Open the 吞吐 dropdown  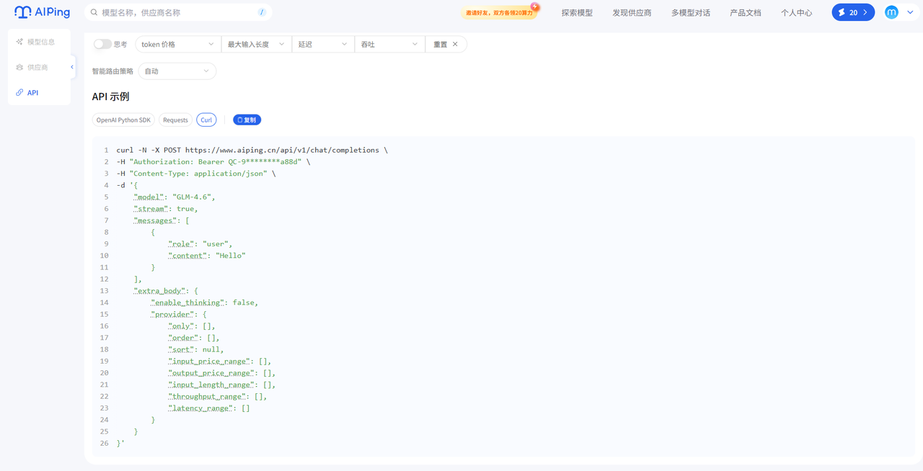tap(389, 45)
